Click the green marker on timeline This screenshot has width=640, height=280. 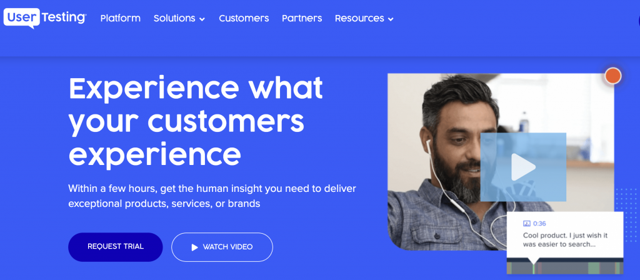pyautogui.click(x=533, y=268)
